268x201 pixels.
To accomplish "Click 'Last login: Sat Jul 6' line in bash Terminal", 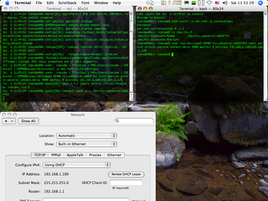I will pos(170,14).
